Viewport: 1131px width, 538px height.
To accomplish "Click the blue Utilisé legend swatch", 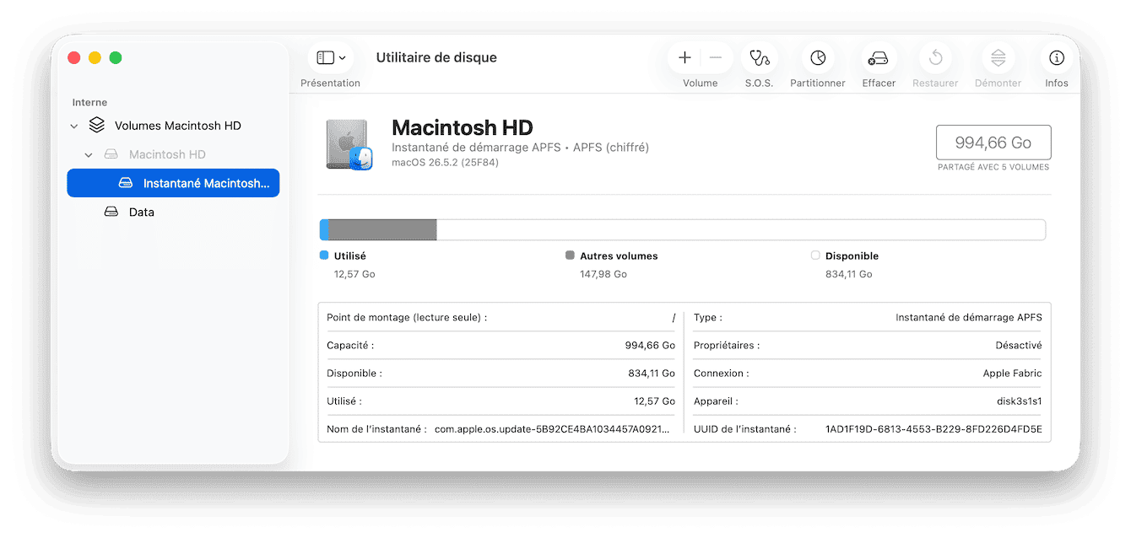I will tap(324, 256).
